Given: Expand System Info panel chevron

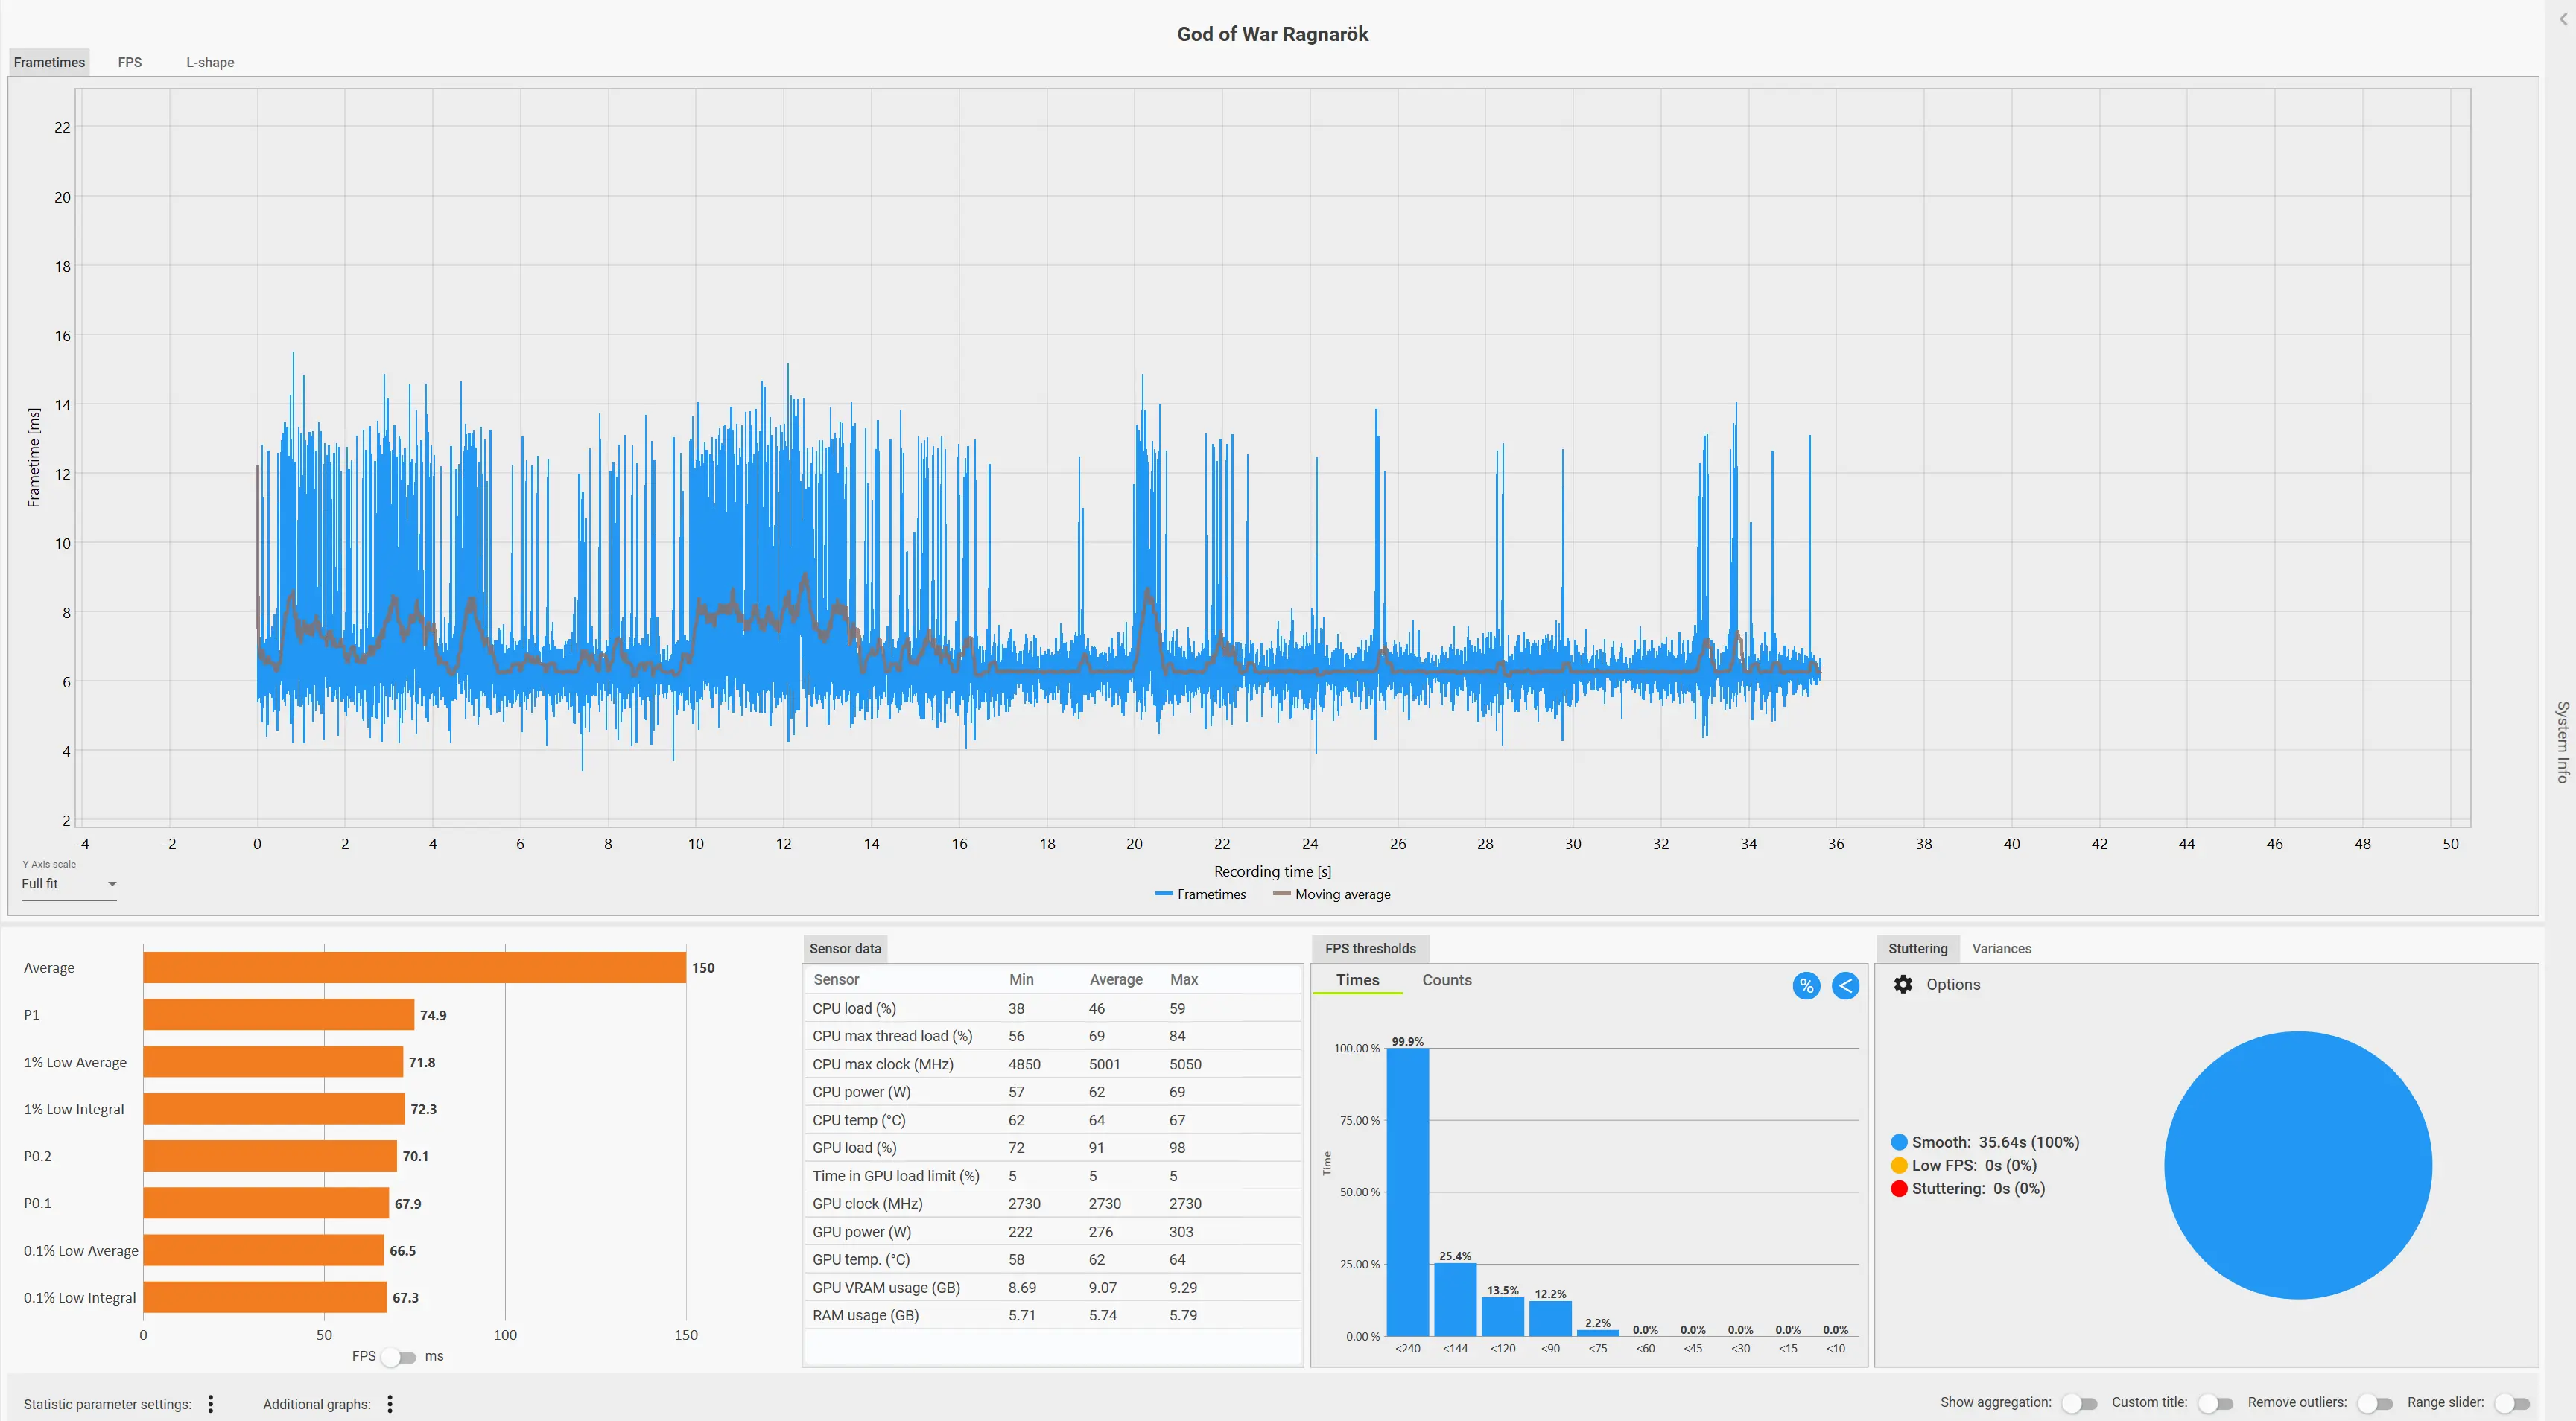Looking at the screenshot, I should pos(2563,19).
